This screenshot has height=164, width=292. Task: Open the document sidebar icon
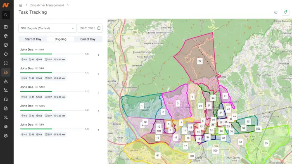pos(6,109)
